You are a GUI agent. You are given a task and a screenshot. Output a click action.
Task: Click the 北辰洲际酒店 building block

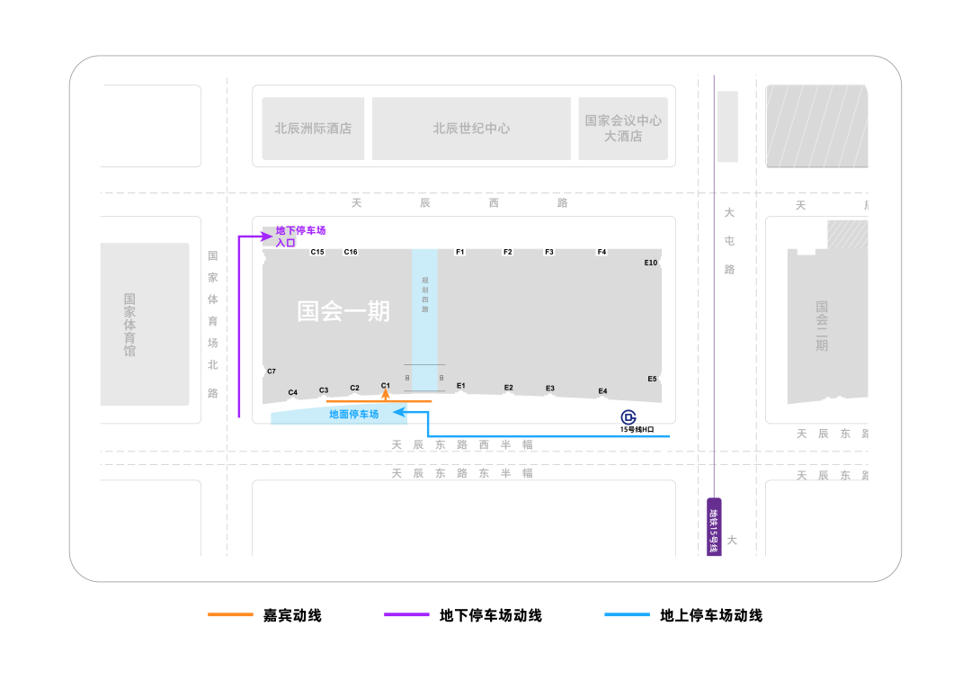(x=314, y=129)
